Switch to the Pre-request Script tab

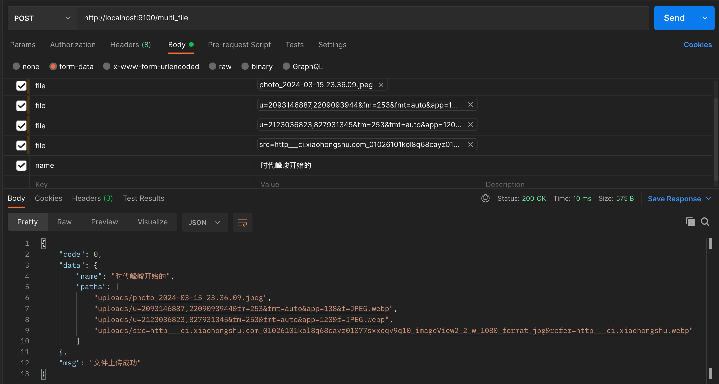tap(239, 45)
